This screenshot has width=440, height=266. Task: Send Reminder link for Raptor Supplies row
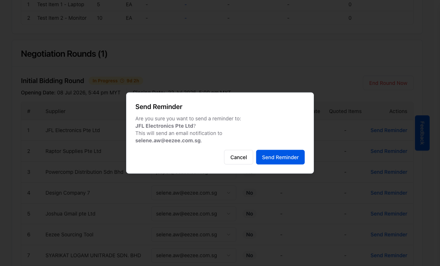(389, 151)
